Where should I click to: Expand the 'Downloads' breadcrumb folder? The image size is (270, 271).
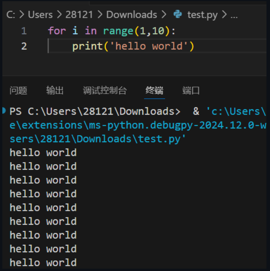click(x=131, y=15)
